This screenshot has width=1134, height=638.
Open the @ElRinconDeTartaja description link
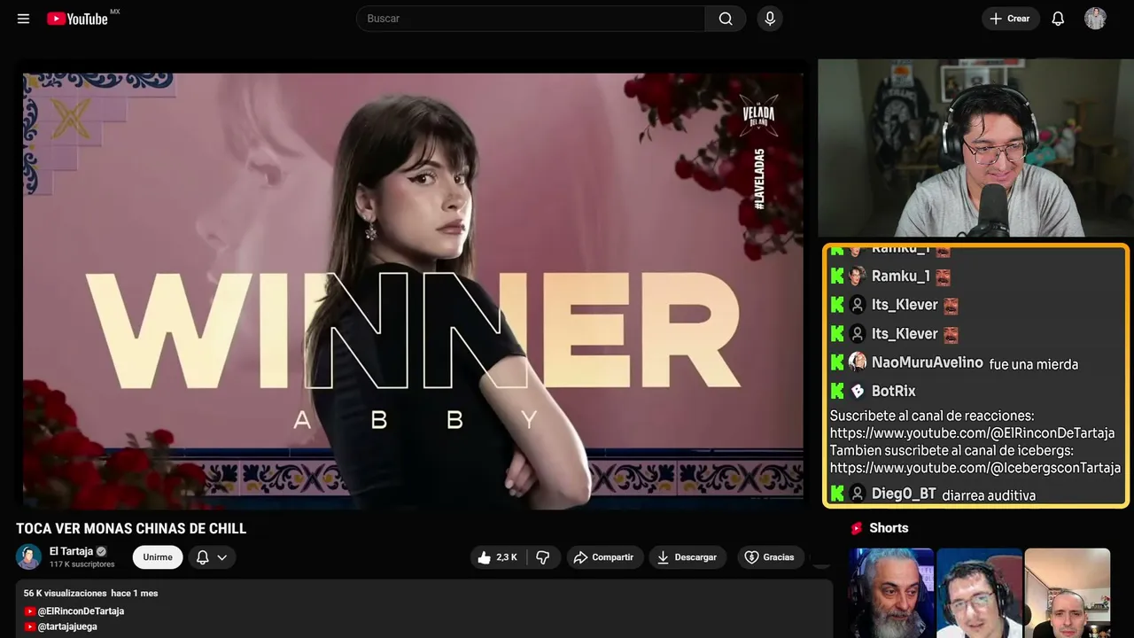(x=81, y=611)
